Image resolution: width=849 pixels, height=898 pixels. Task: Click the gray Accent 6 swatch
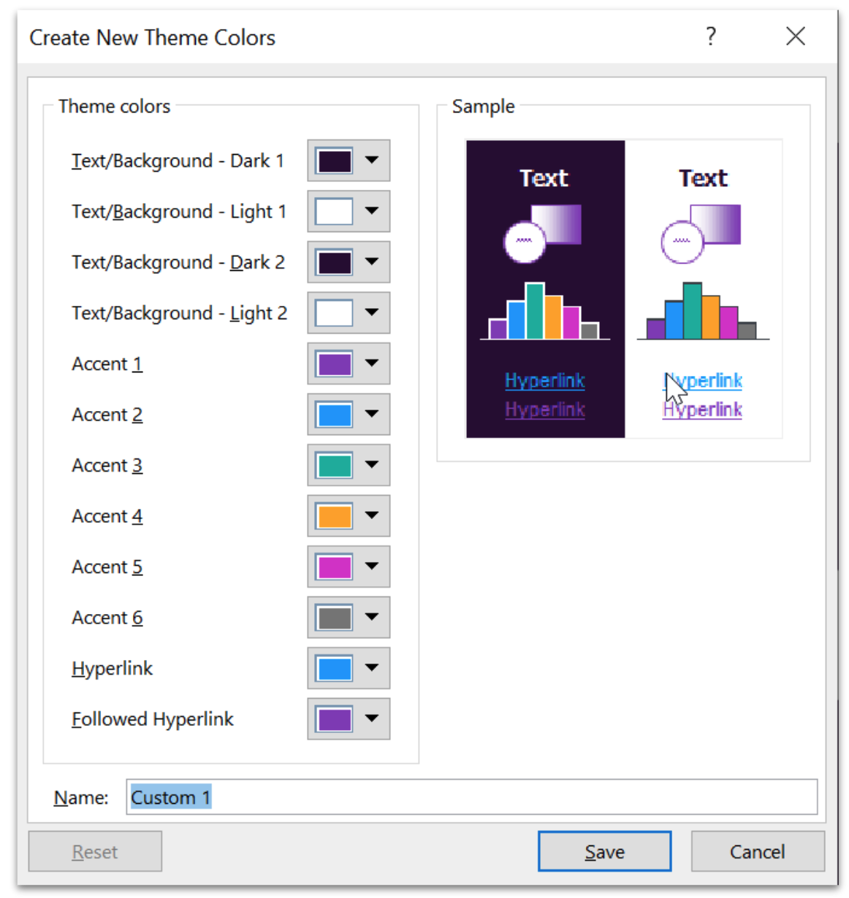pyautogui.click(x=335, y=617)
